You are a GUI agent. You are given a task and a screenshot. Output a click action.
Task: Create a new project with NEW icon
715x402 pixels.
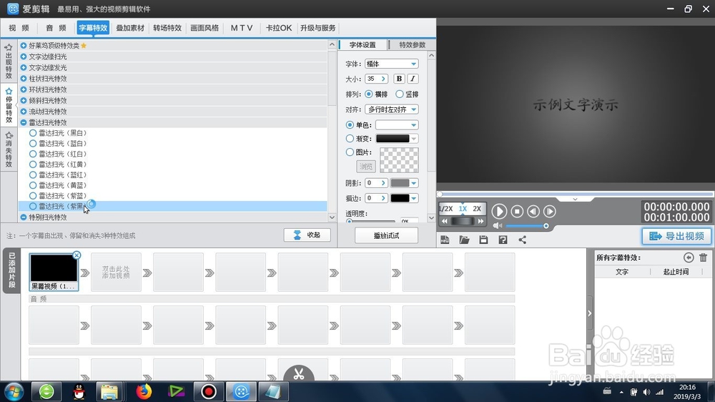coord(445,240)
